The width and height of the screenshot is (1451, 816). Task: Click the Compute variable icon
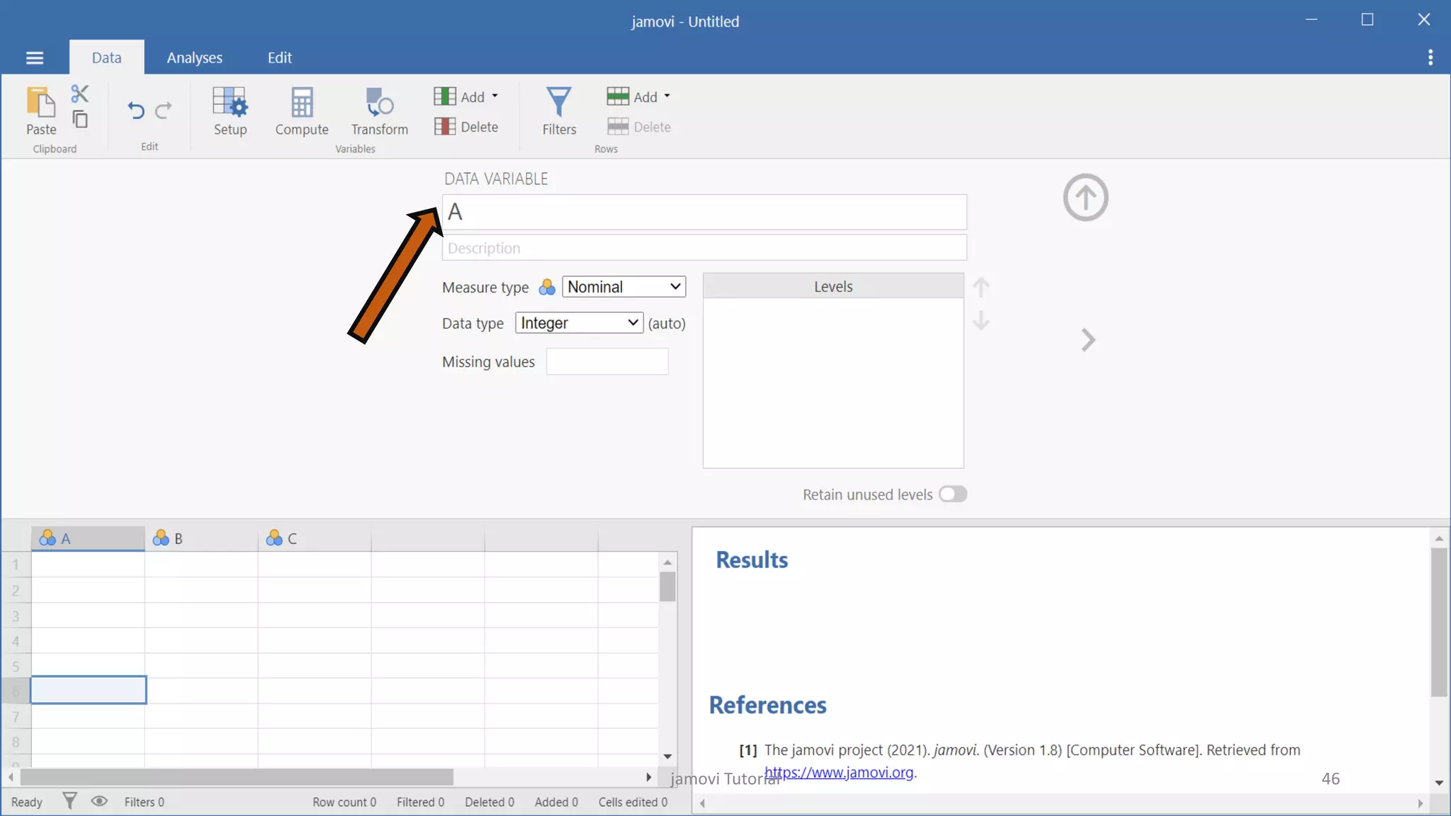pyautogui.click(x=302, y=110)
